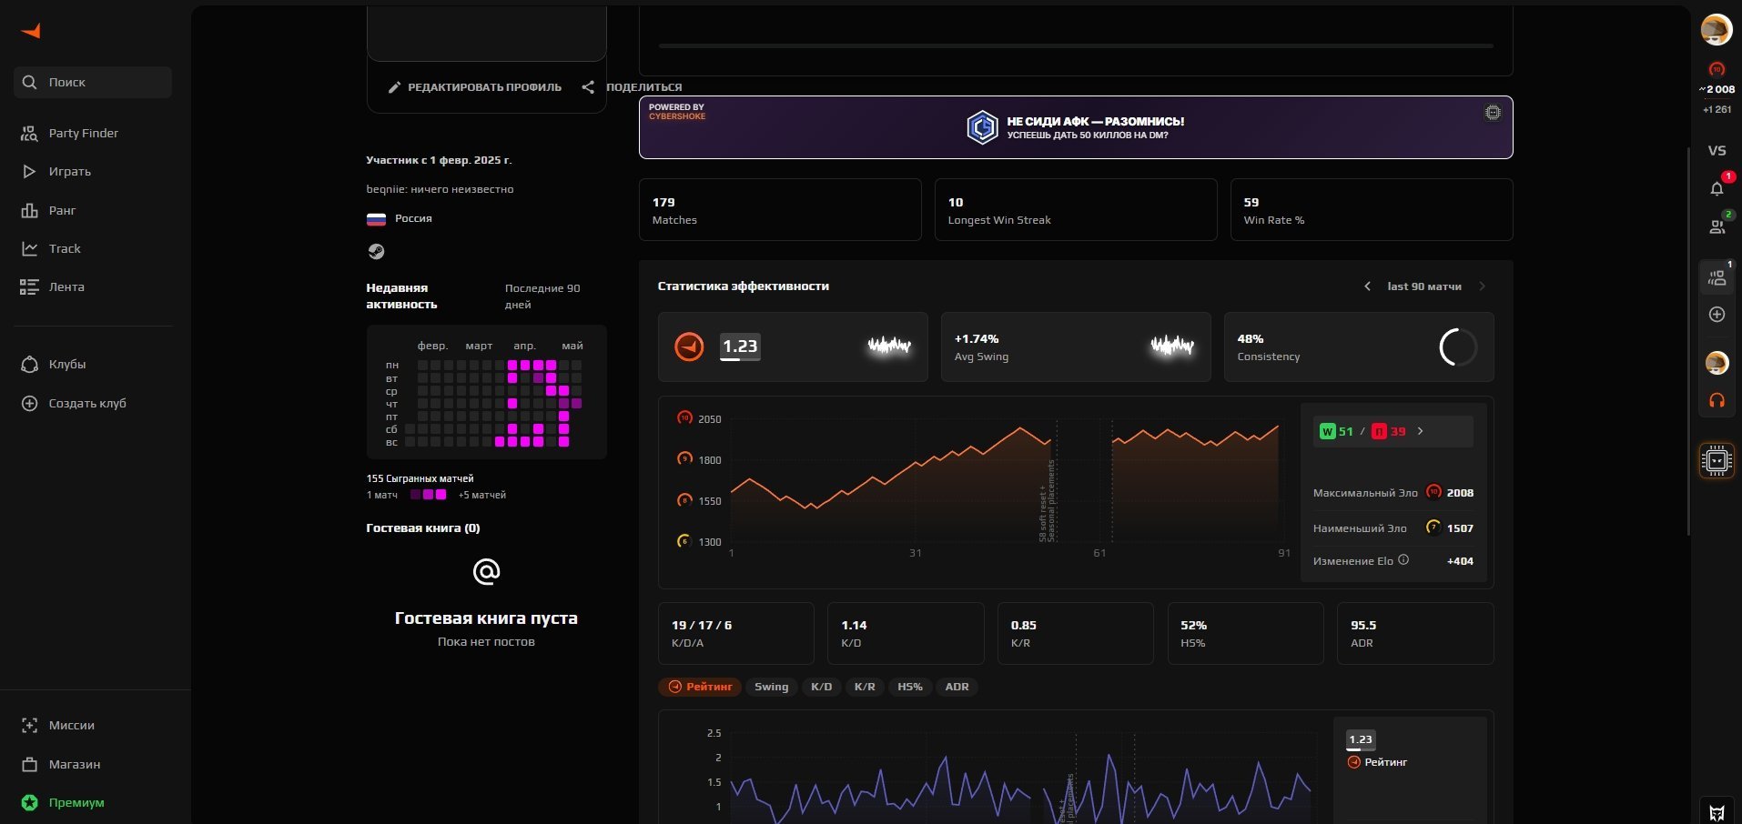Click the 95.5 ADR stat card

coord(1415,634)
